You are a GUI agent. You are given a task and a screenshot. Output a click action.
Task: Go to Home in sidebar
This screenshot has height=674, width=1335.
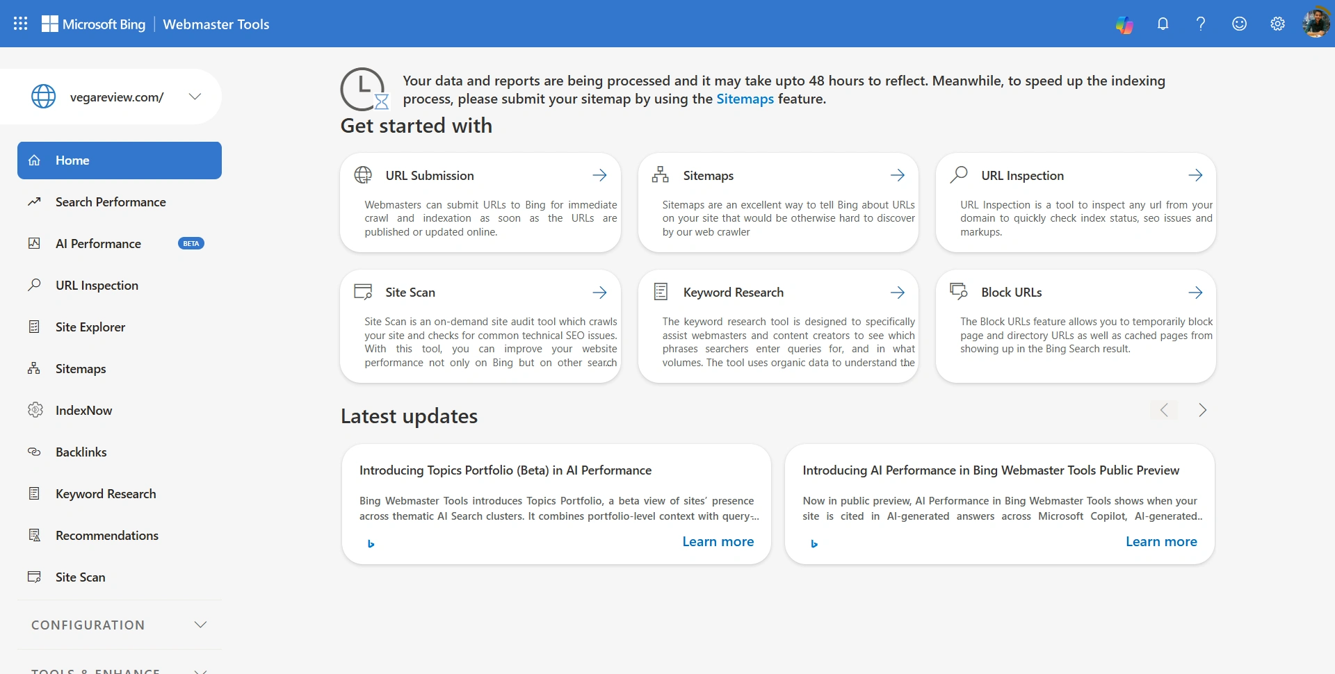pos(120,161)
